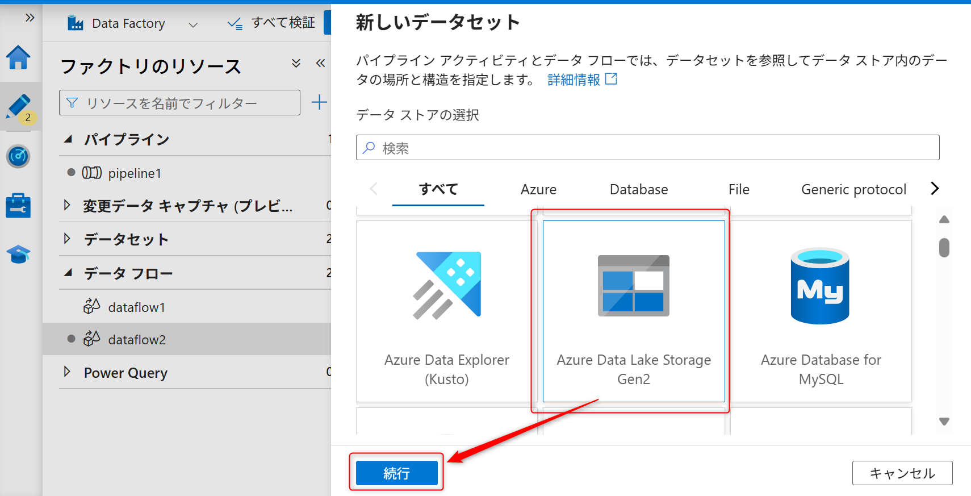Open the Data Factory dropdown chevron
The width and height of the screenshot is (971, 496).
193,24
